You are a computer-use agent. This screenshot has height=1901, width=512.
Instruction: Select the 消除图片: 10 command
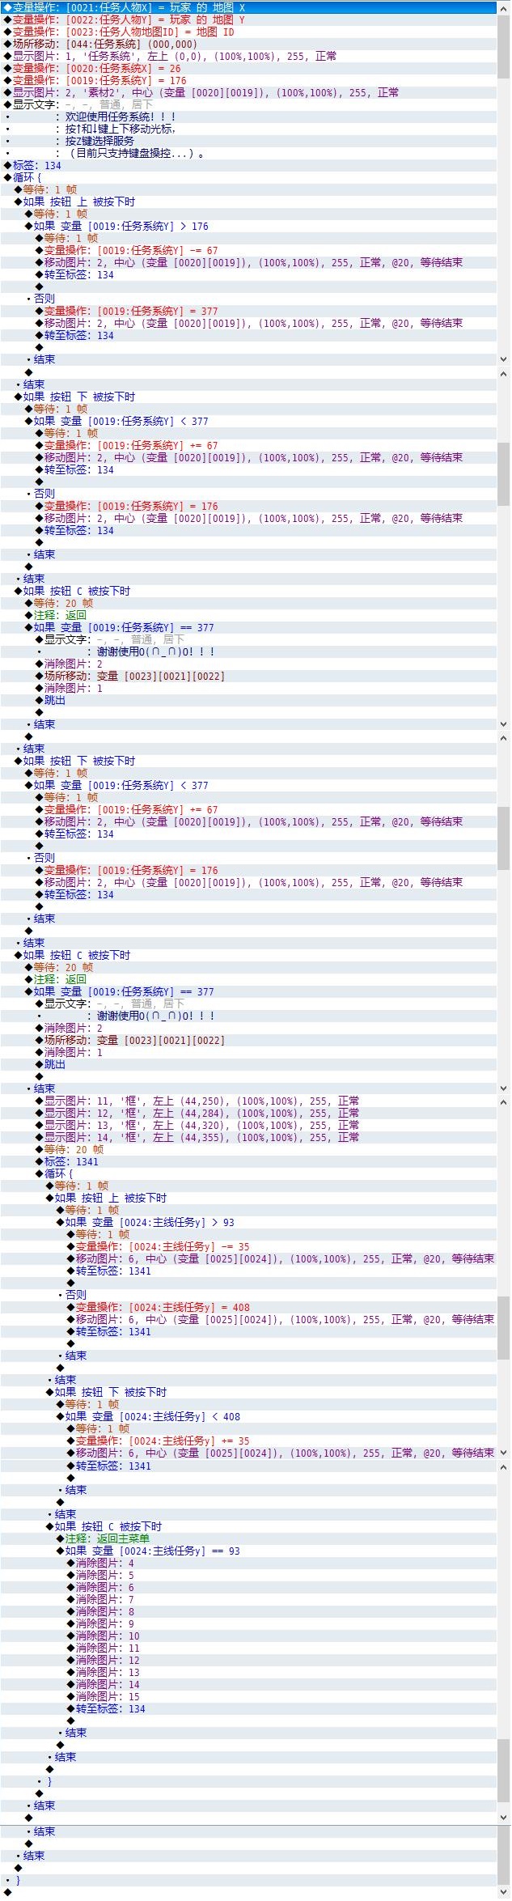(248, 1636)
